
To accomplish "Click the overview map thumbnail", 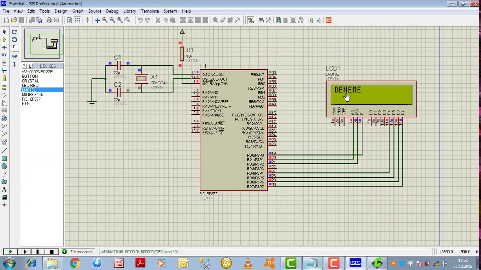I will (x=42, y=44).
